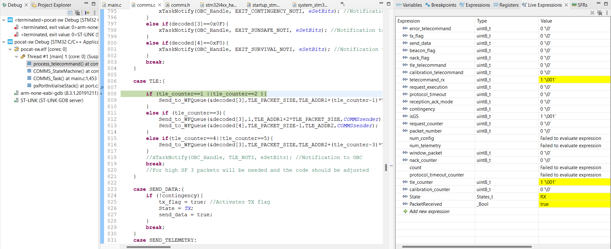Image resolution: width=611 pixels, height=249 pixels.
Task: Select the tle_counter expression row
Action: [x=503, y=182]
